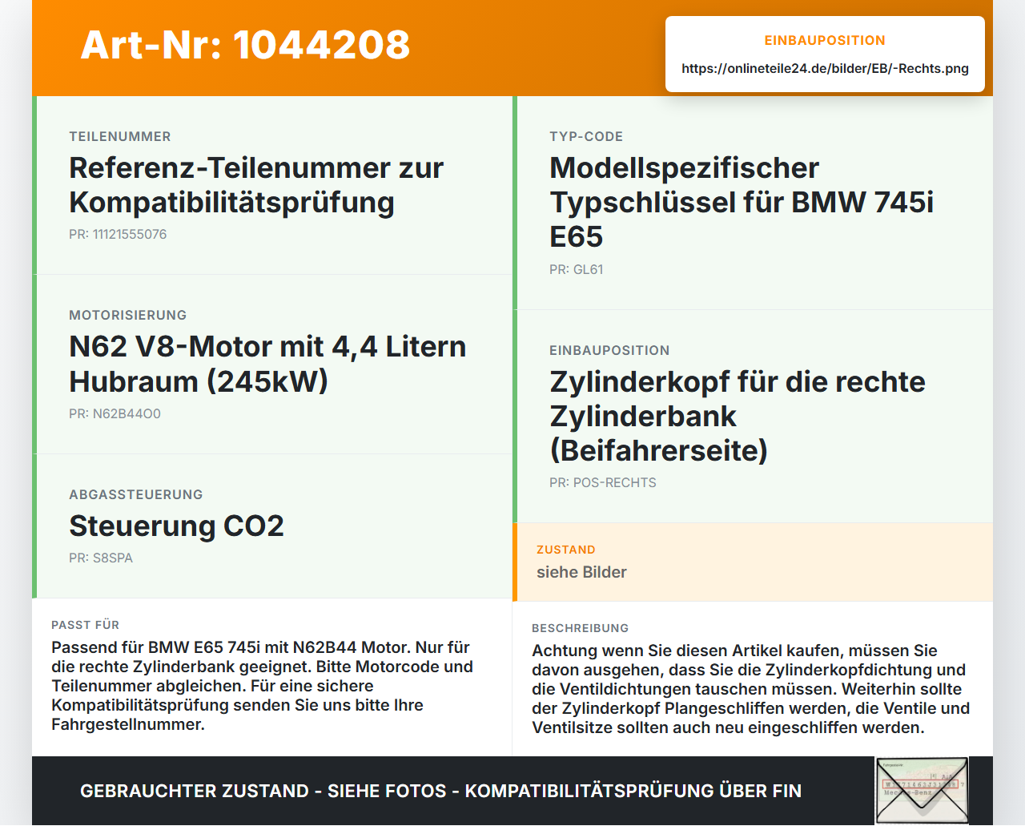Open the onlineteile24.de Rechts.png image link
1025x826 pixels.
coord(825,69)
